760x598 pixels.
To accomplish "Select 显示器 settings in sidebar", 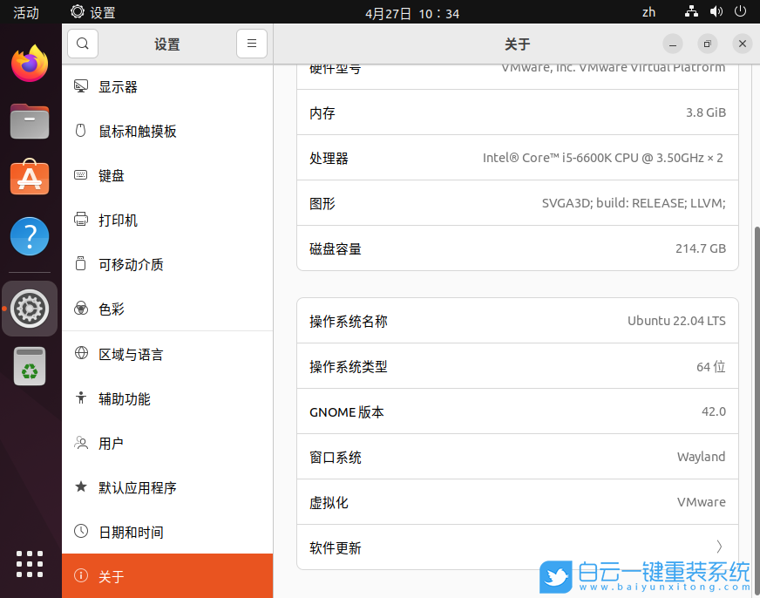I will click(118, 86).
